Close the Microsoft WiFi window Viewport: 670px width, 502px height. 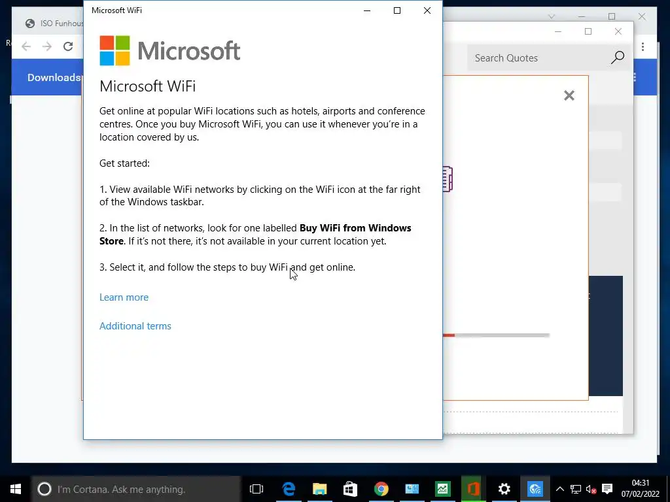point(427,10)
